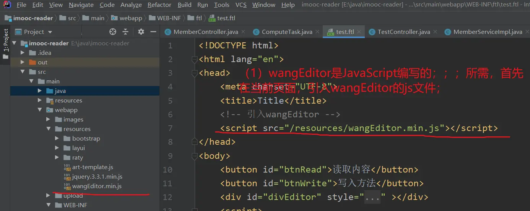Collapse the webapp folder

point(40,110)
